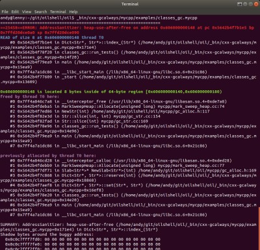Click the mark_sweep_heap.cc:74 reference

point(191,106)
